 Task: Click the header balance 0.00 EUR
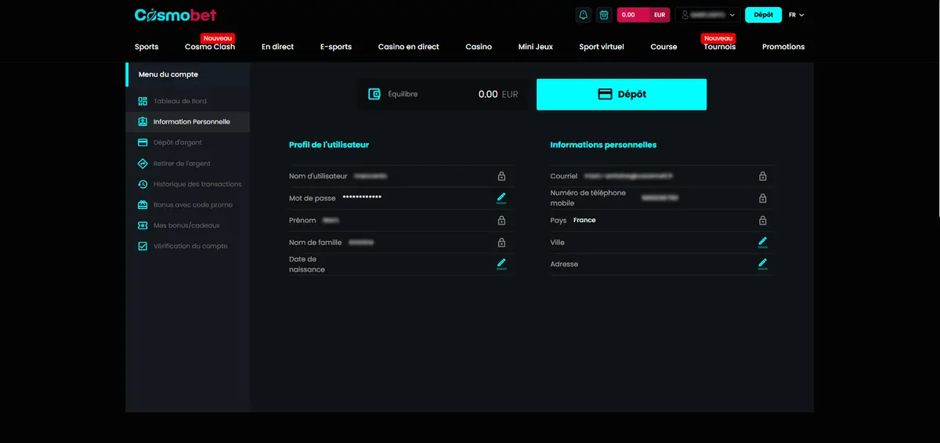[644, 15]
